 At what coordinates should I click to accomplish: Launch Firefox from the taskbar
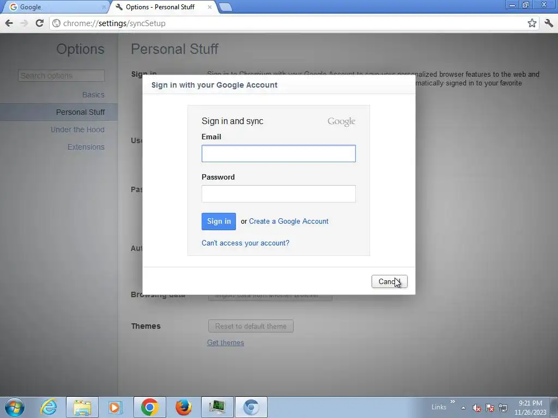point(183,407)
